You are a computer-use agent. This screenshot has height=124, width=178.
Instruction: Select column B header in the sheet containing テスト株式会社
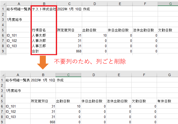pos(44,4)
